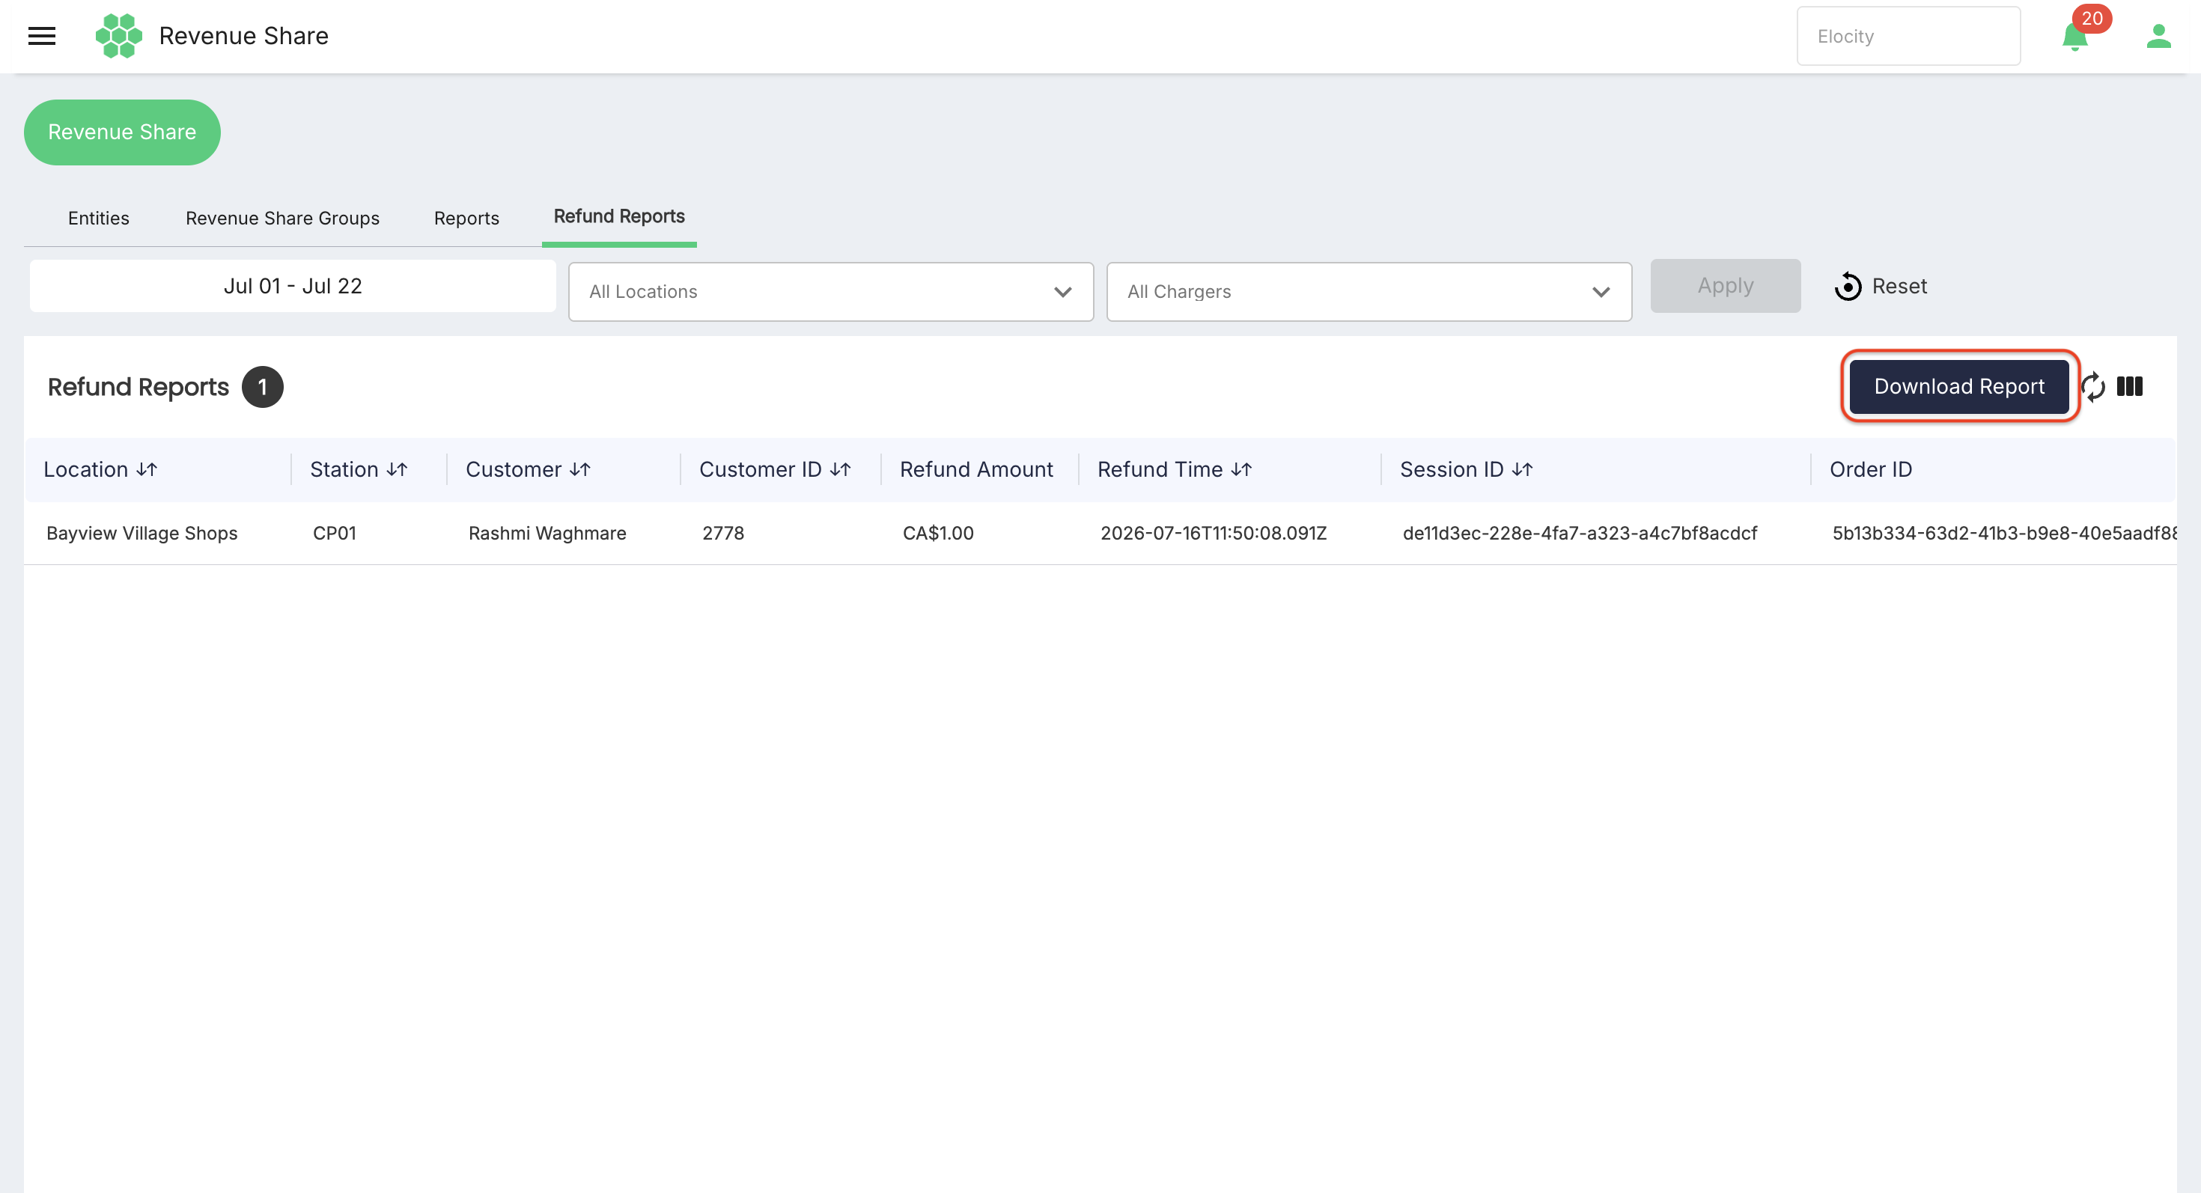Click the Refund Amount column header
Screen dimensions: 2201x1193
[x=975, y=470]
